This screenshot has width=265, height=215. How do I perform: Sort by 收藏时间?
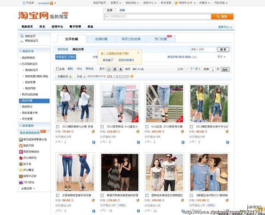[64, 77]
